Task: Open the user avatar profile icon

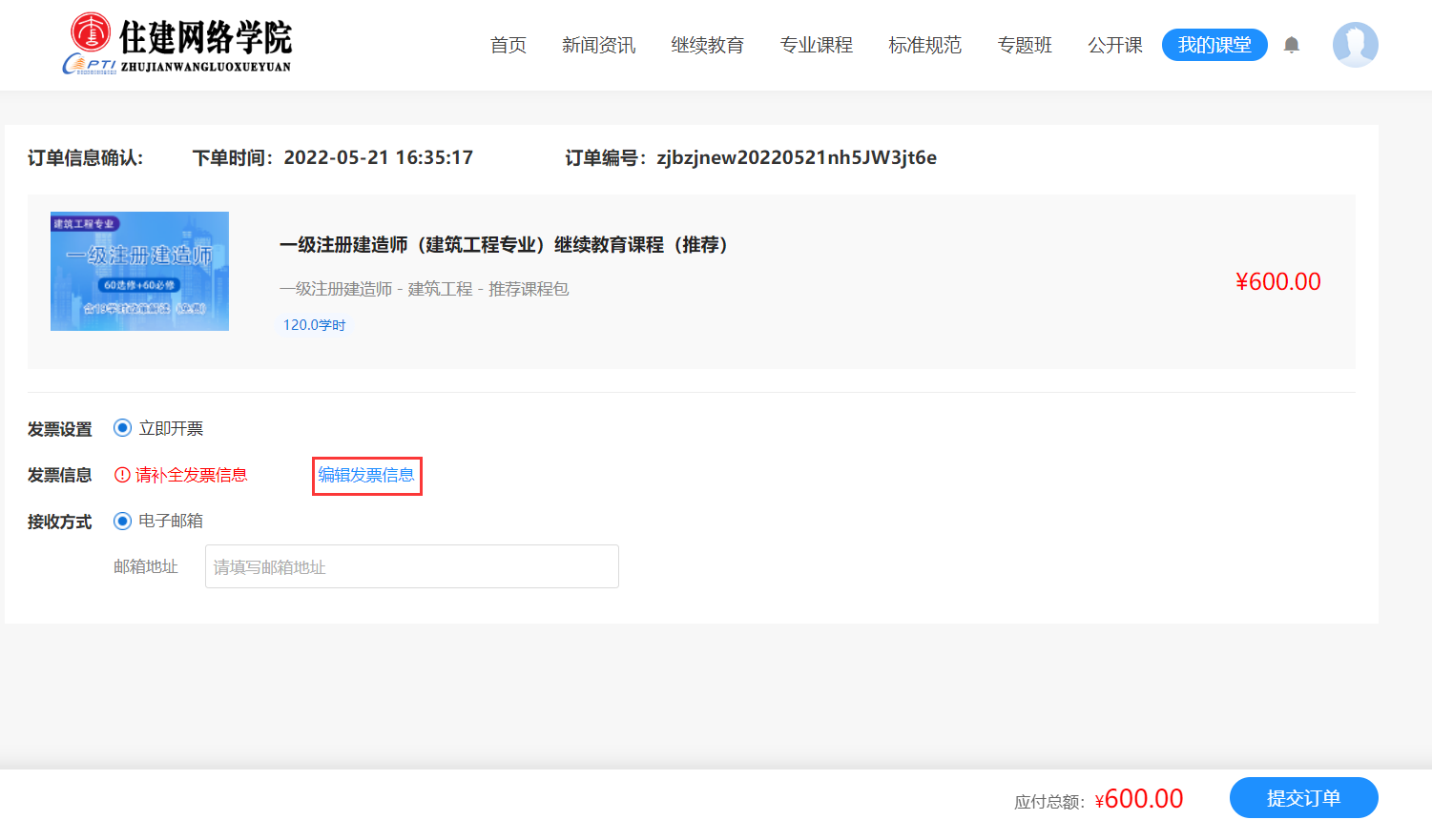Action: (x=1355, y=45)
